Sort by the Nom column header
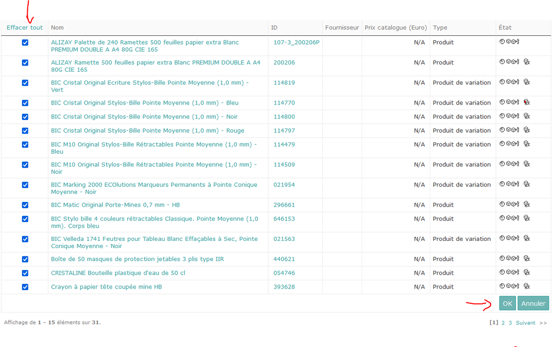The width and height of the screenshot is (554, 347). pos(57,28)
